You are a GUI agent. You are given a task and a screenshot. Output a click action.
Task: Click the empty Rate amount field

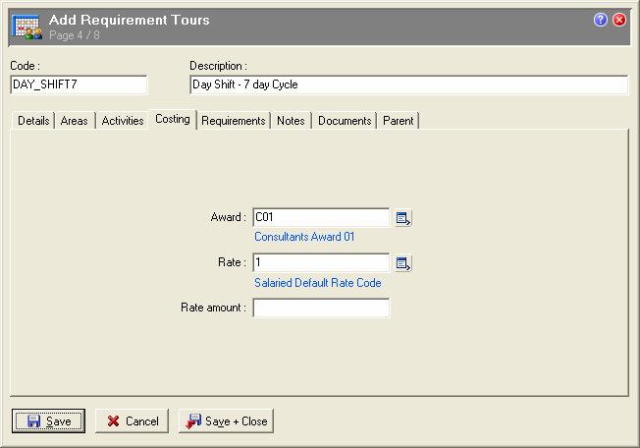point(321,308)
